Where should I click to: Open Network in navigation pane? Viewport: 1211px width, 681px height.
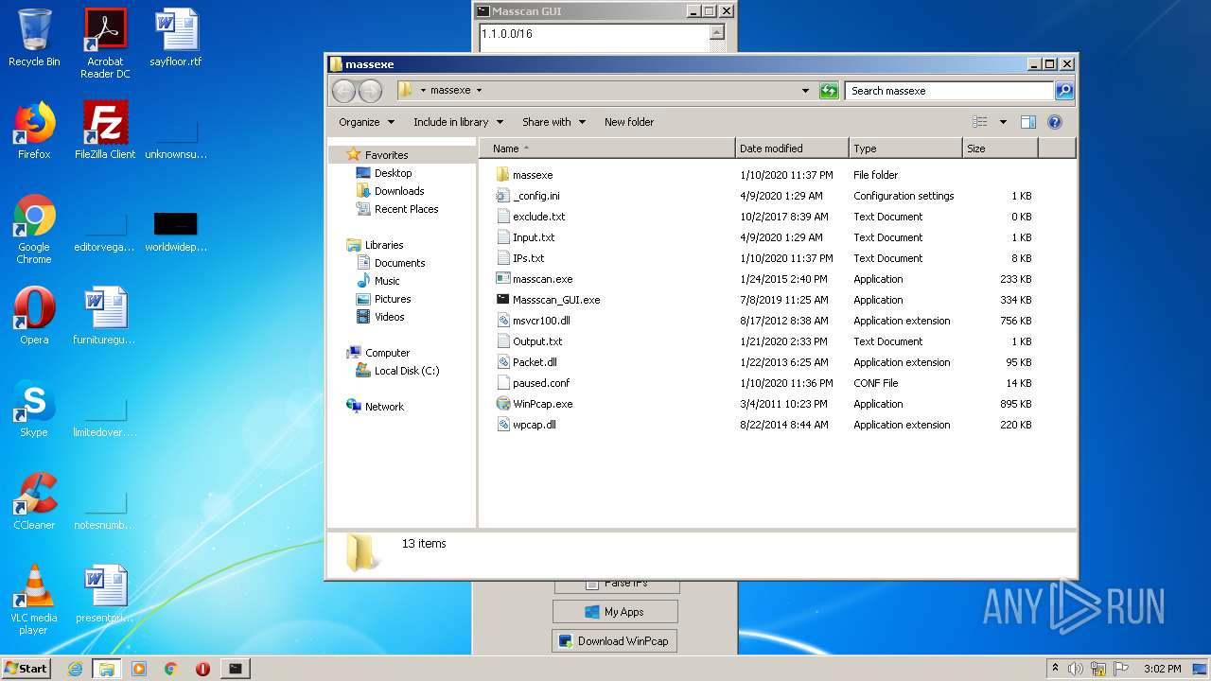click(x=384, y=407)
